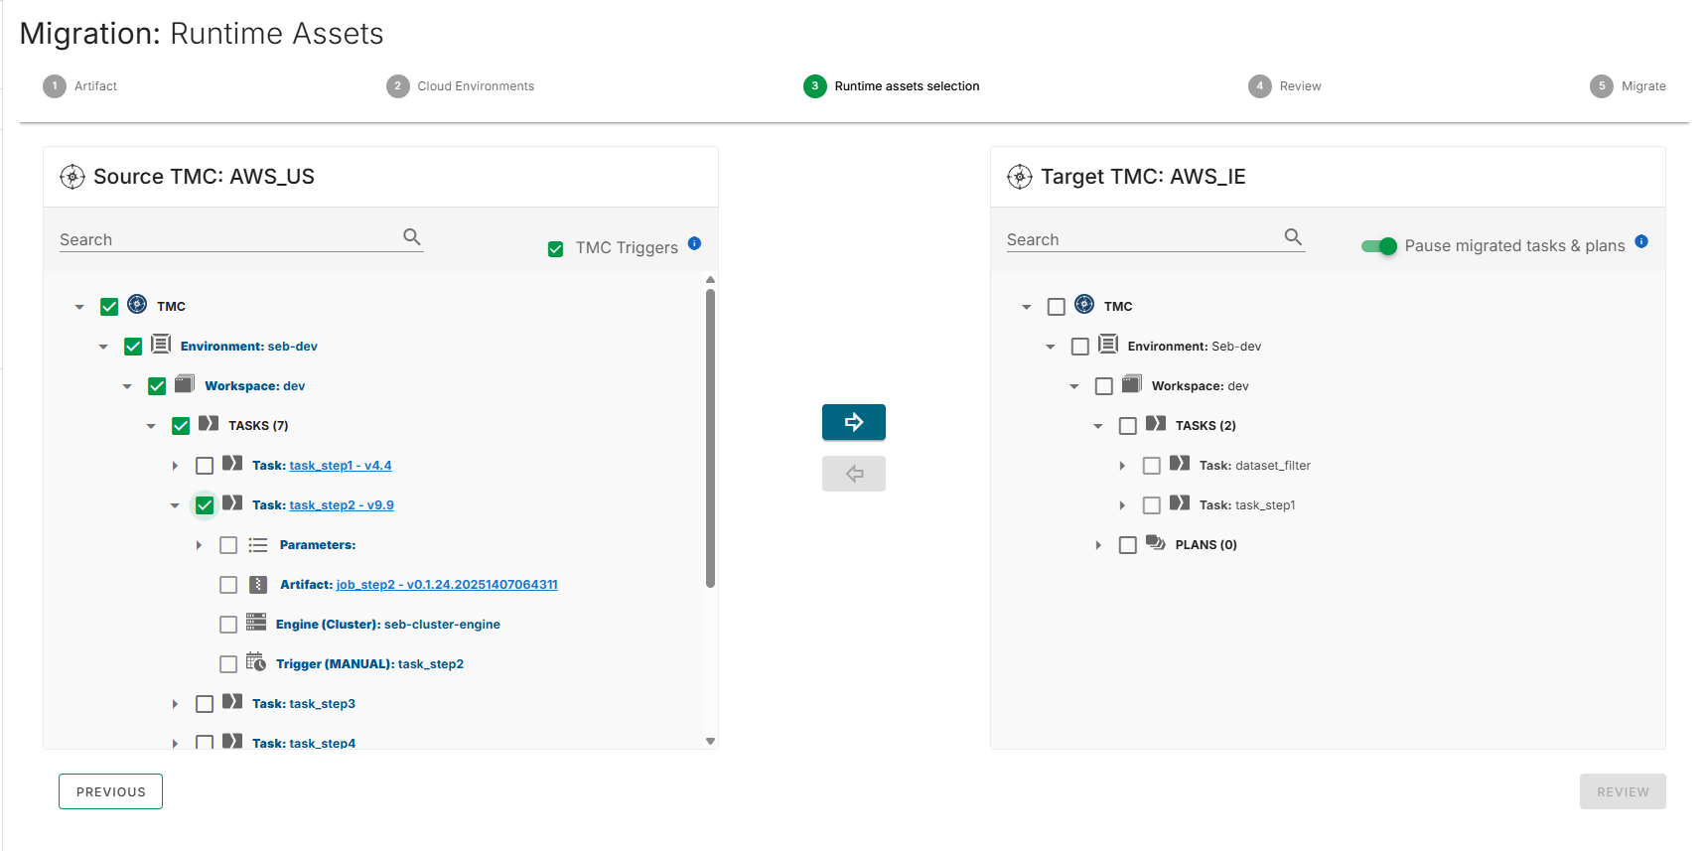Check the task_step1 - v4.4 checkbox

(x=205, y=466)
